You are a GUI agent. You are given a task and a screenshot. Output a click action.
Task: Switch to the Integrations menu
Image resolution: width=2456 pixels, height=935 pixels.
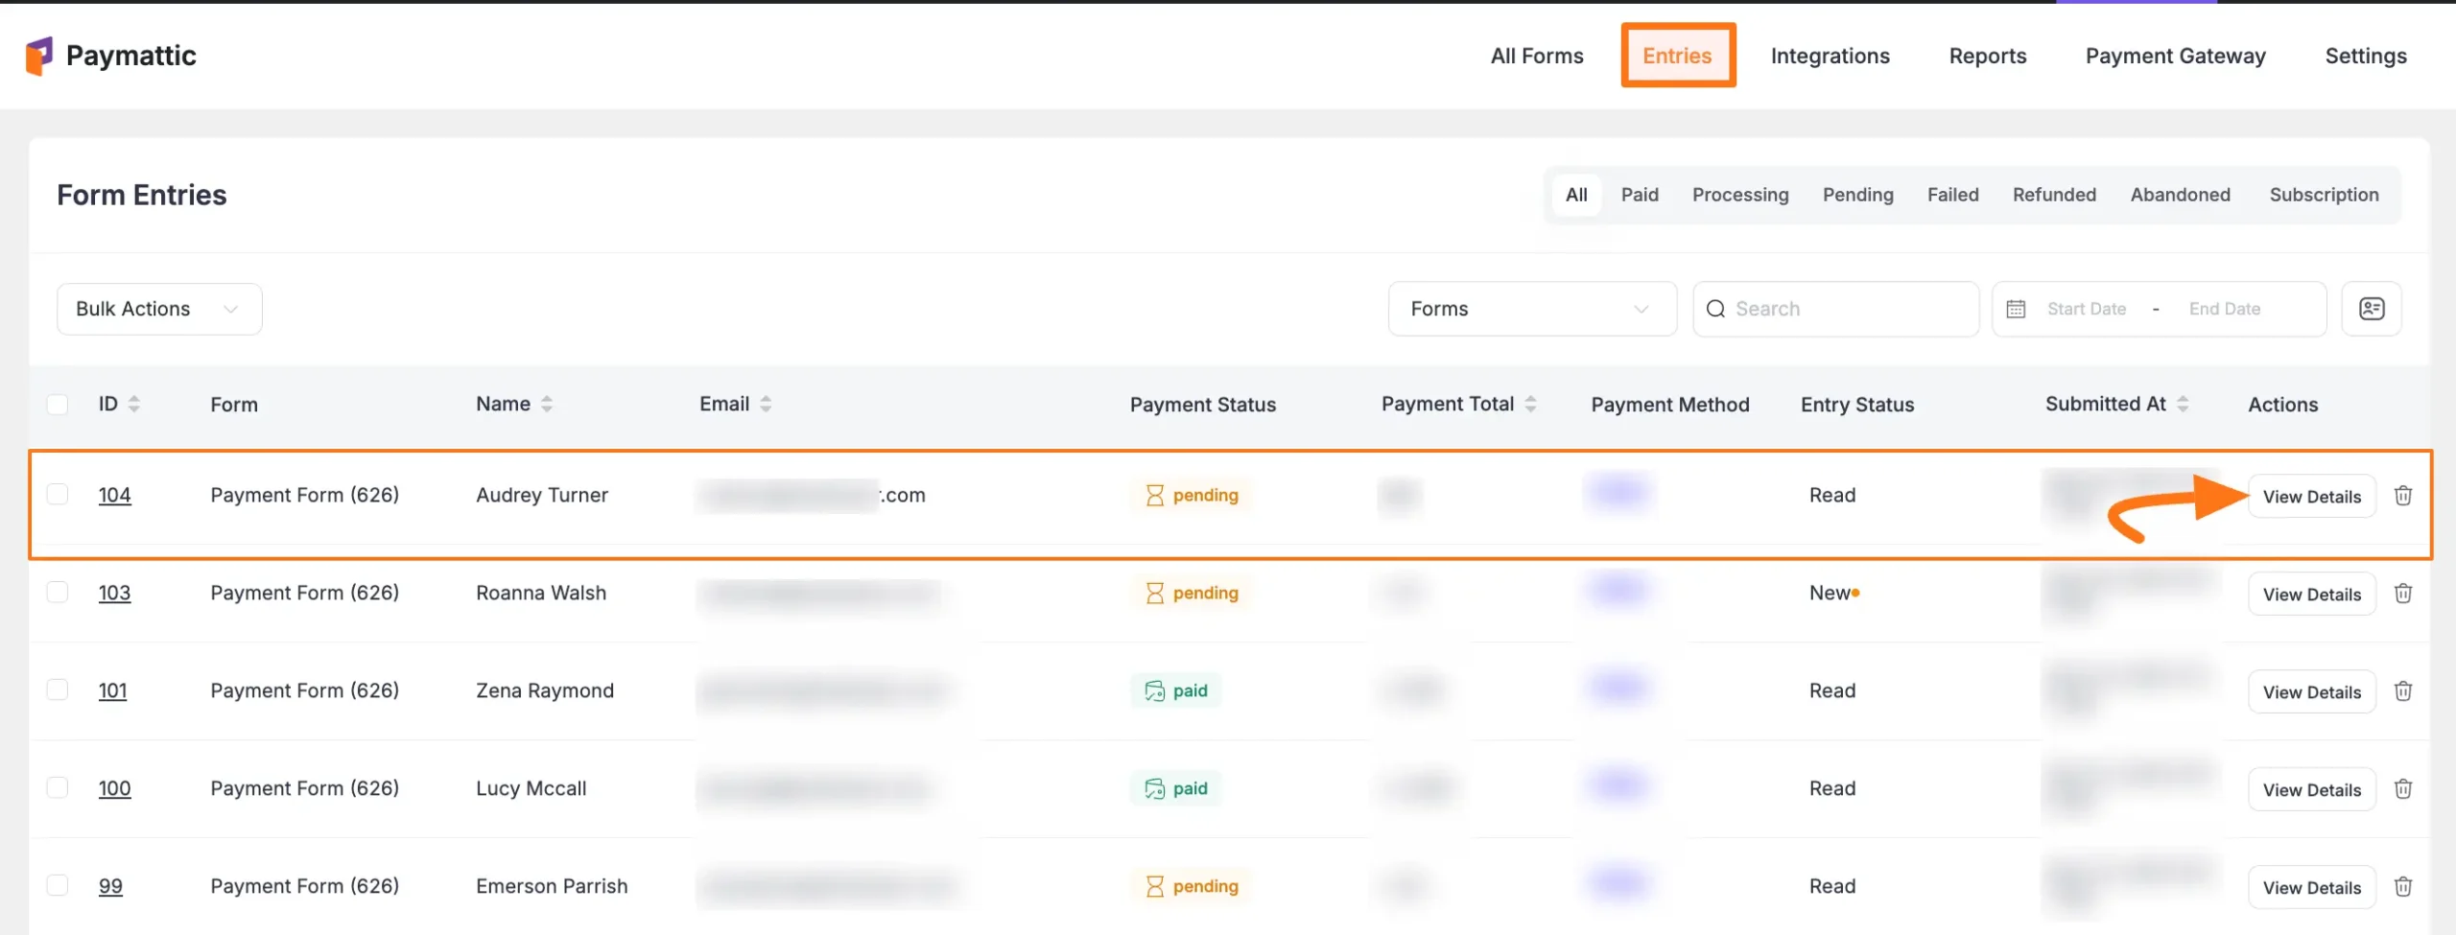pos(1830,56)
